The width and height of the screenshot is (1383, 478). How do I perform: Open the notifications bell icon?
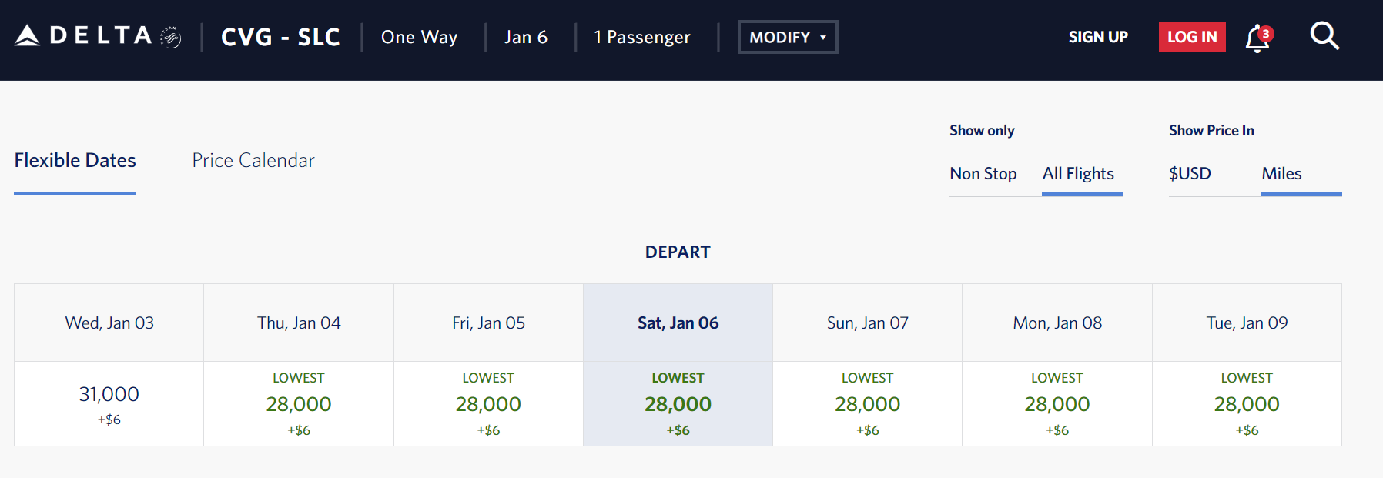1257,38
